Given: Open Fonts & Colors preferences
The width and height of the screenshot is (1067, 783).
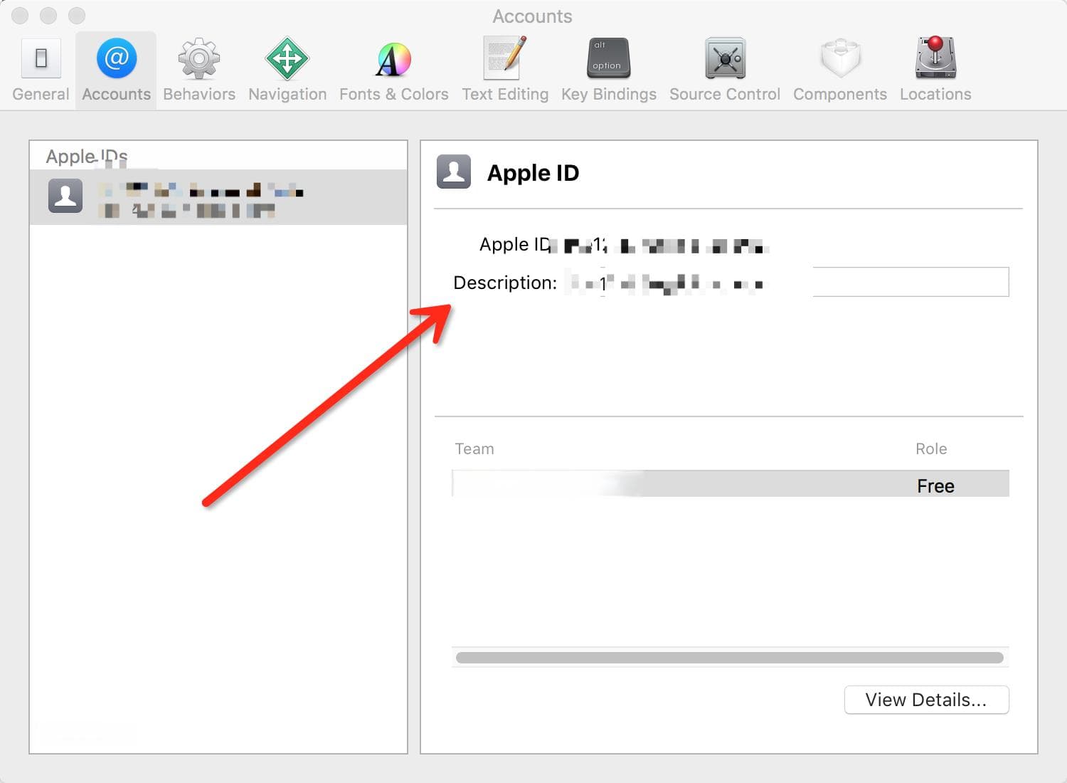Looking at the screenshot, I should point(393,70).
